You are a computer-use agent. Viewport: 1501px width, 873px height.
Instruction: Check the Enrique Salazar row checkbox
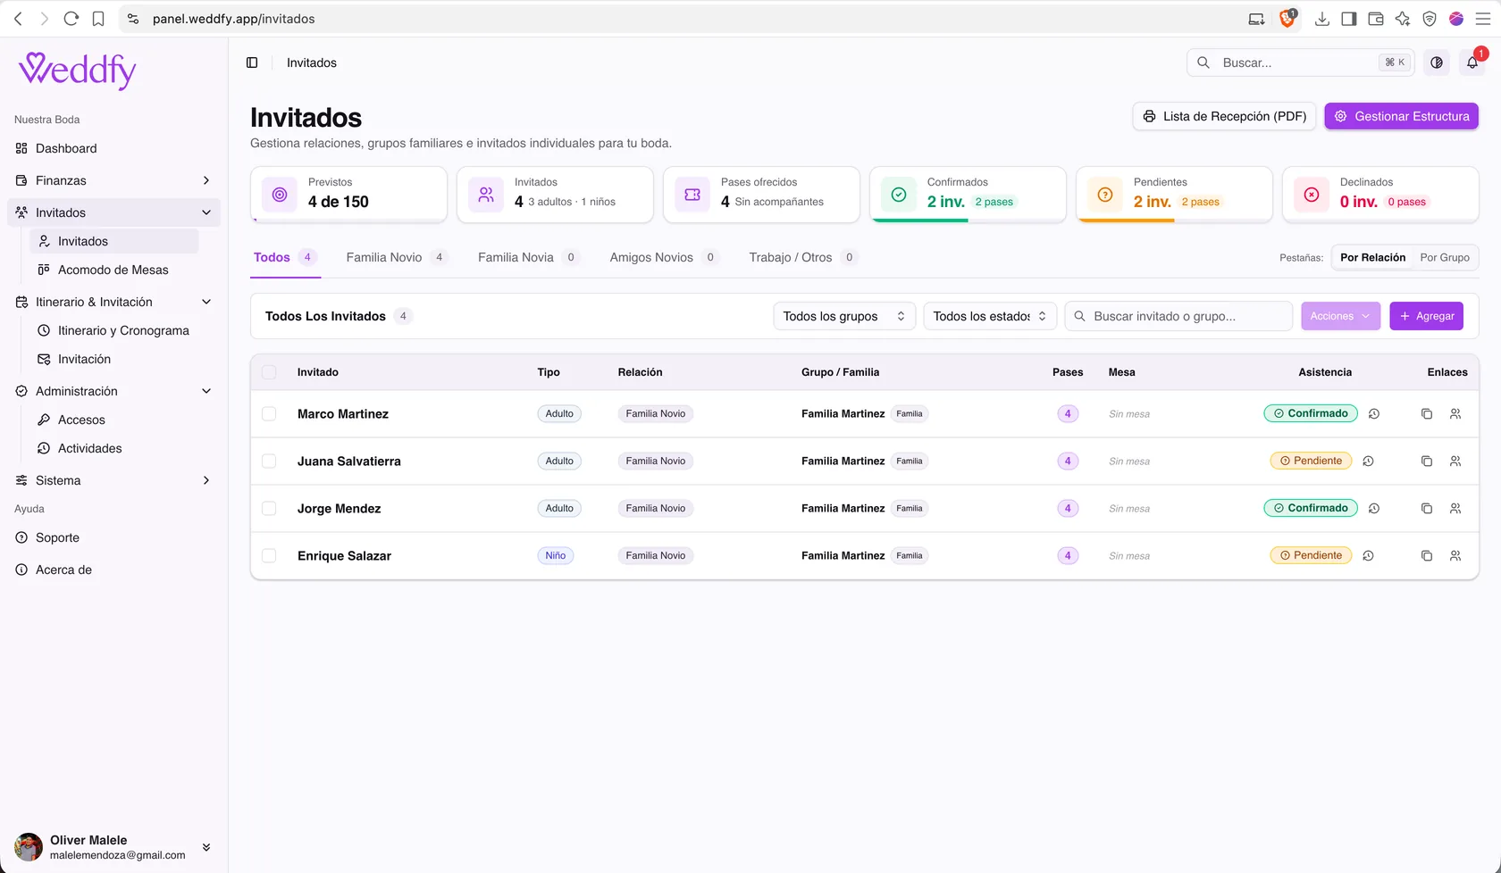[269, 556]
